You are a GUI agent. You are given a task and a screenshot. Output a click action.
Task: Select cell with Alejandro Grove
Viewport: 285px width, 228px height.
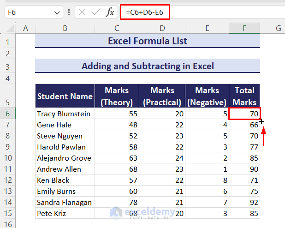65,158
